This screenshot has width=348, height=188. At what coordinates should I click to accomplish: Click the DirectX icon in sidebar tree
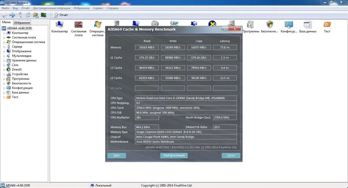pyautogui.click(x=8, y=70)
